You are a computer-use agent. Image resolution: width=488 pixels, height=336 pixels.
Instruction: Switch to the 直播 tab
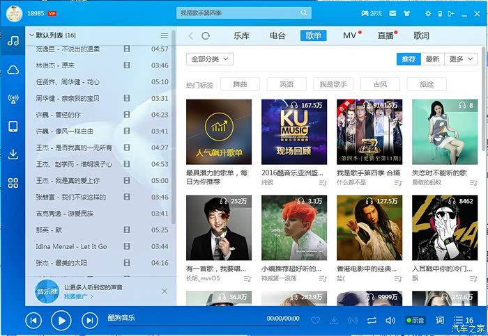tap(386, 35)
